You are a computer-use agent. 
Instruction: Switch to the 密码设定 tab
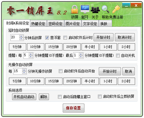(55, 24)
